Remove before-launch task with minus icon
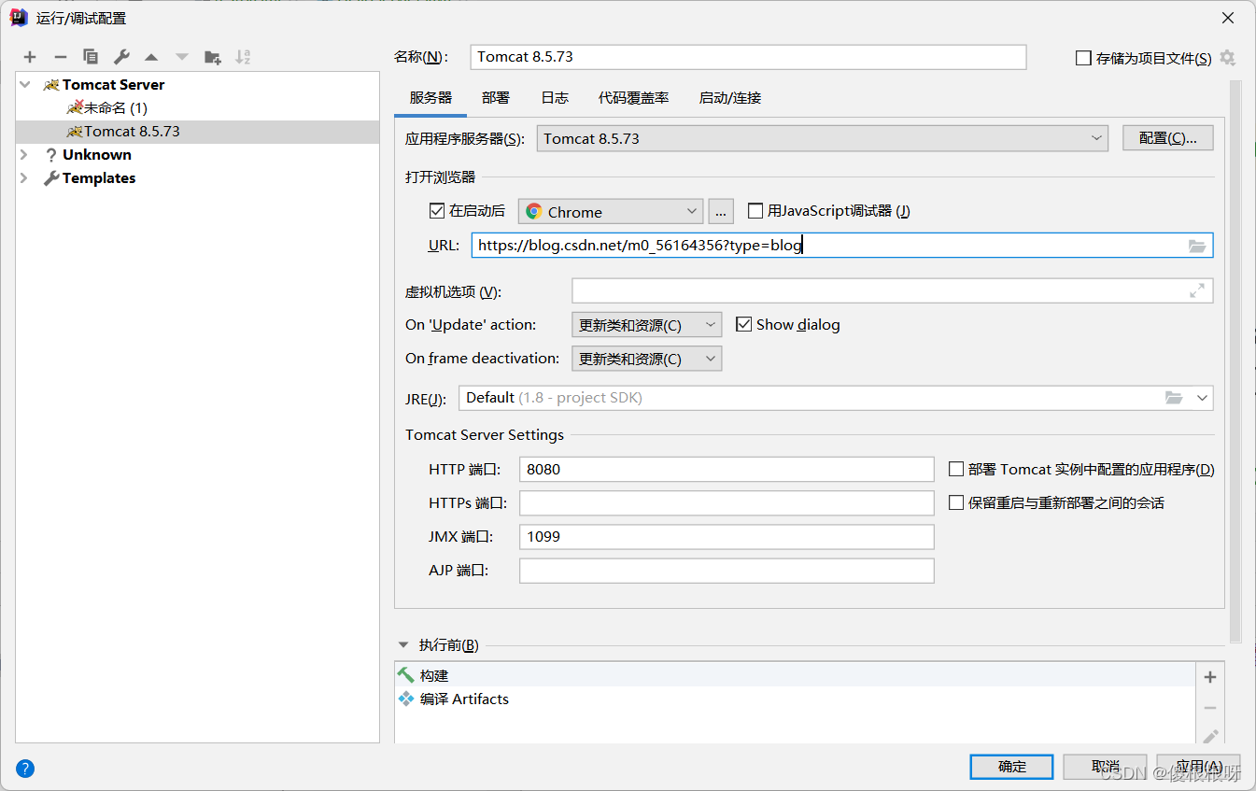This screenshot has width=1256, height=791. pyautogui.click(x=1210, y=708)
